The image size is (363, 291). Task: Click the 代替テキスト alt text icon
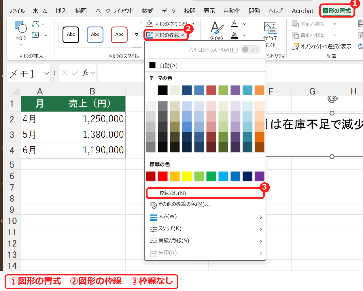[270, 34]
